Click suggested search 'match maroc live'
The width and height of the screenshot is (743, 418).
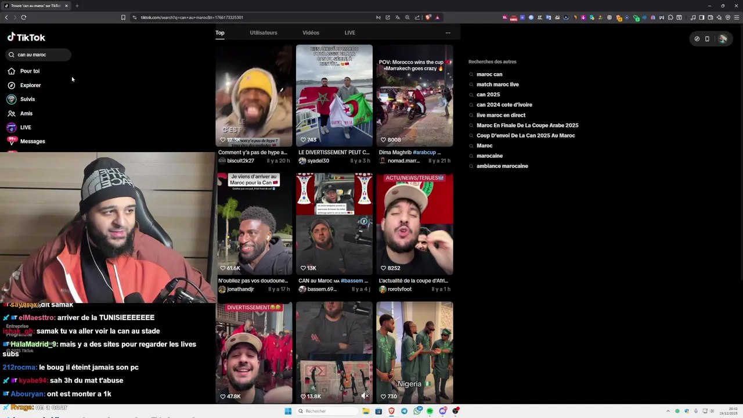click(x=497, y=84)
